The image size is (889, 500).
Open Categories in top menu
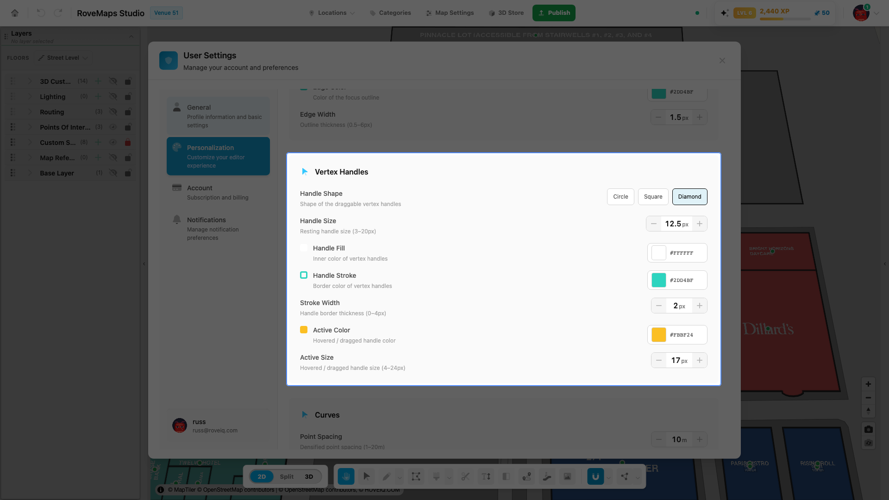tap(390, 13)
